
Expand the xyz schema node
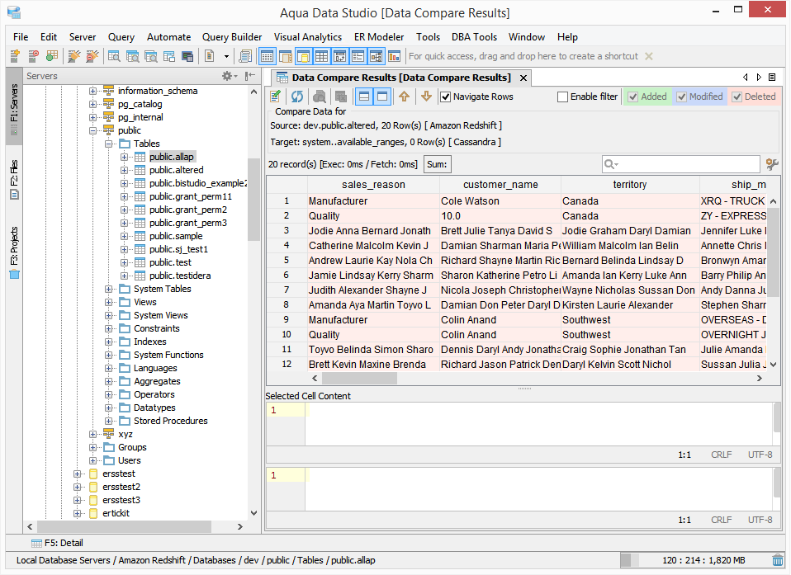pos(92,434)
